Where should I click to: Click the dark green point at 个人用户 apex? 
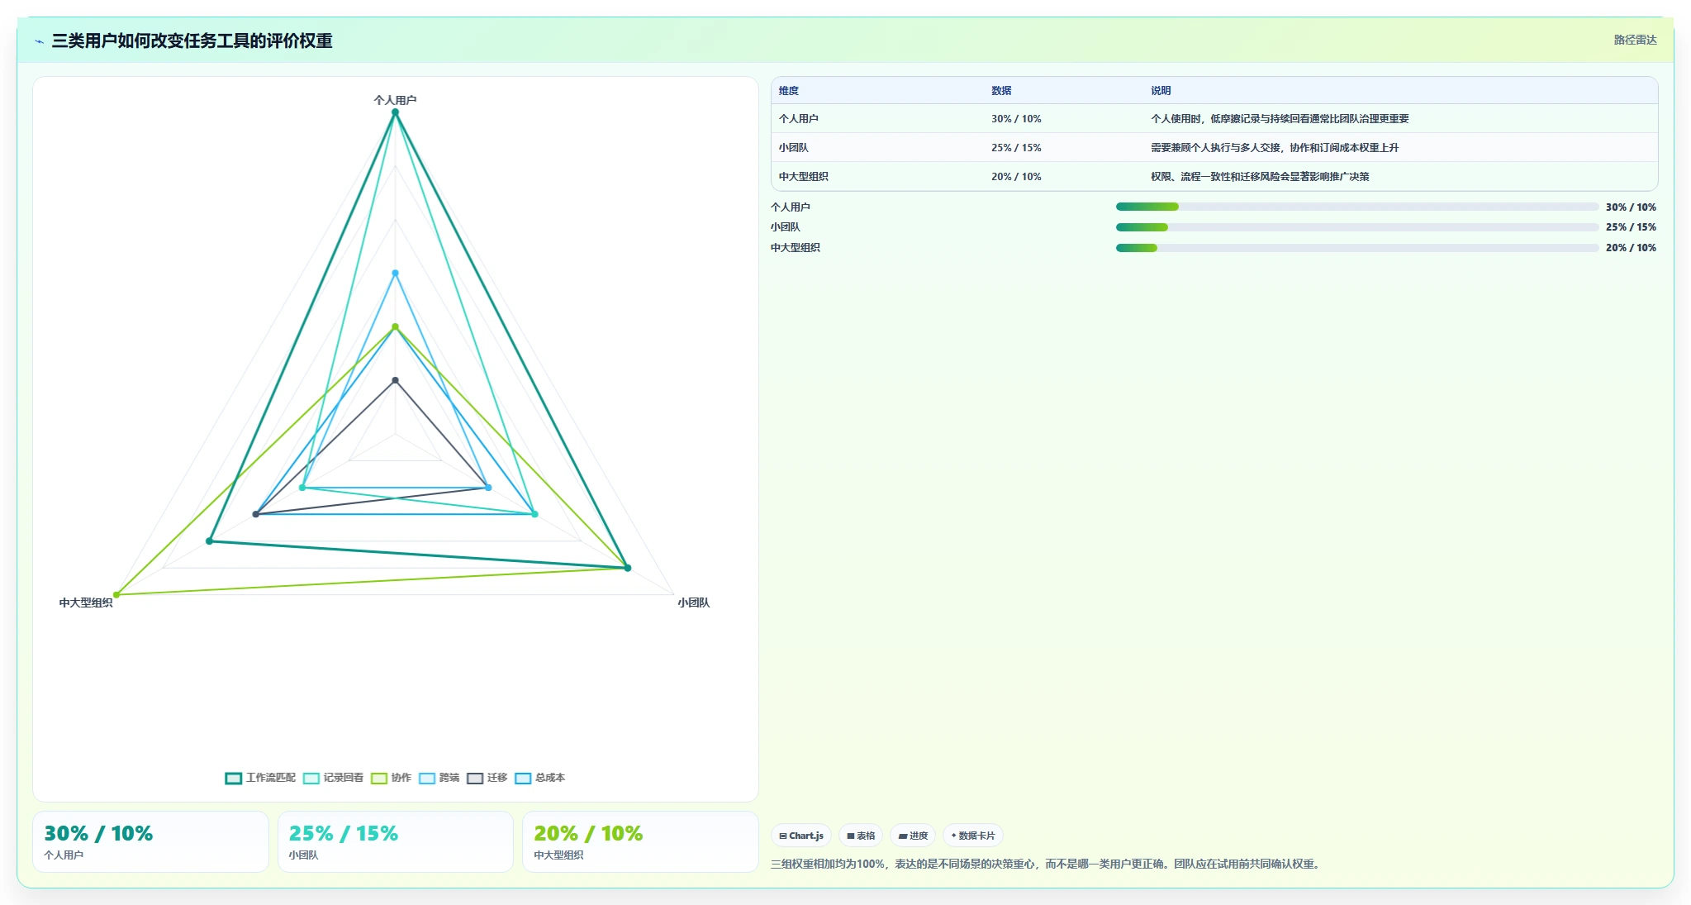(395, 112)
